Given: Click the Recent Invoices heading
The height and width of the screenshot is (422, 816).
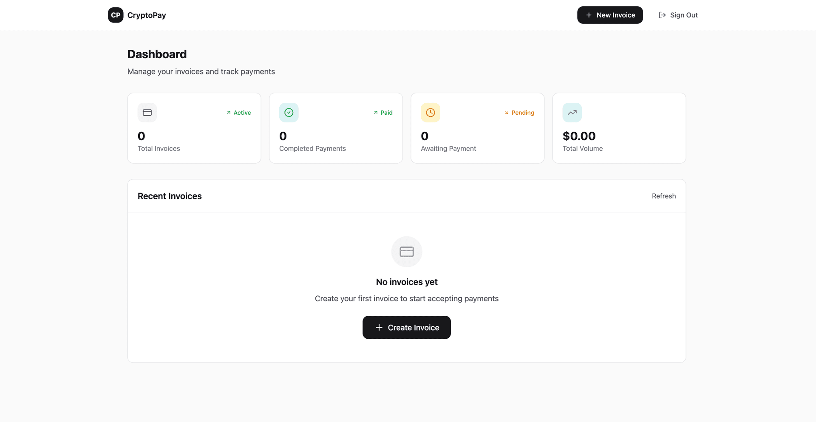Looking at the screenshot, I should [170, 196].
